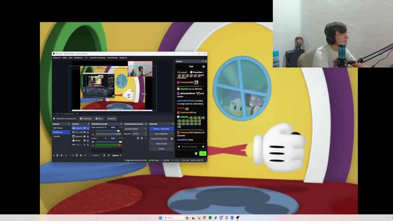Open Google Chrome from taskbar
The height and width of the screenshot is (221, 393).
click(204, 218)
